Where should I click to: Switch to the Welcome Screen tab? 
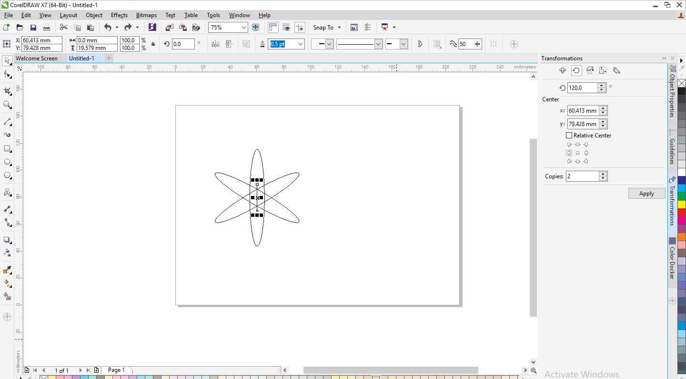[x=37, y=58]
